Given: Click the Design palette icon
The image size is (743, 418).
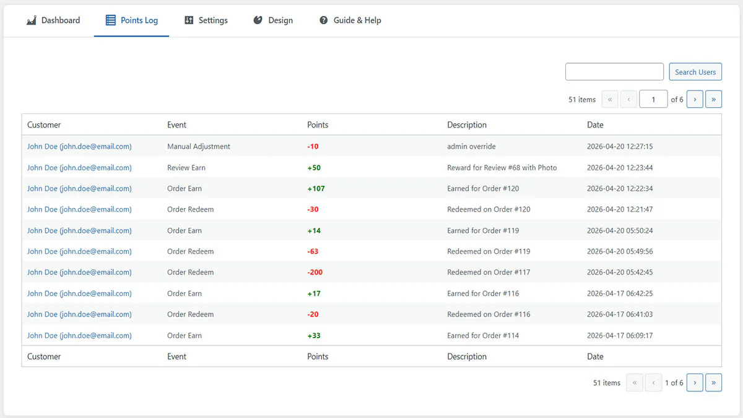Looking at the screenshot, I should click(258, 20).
